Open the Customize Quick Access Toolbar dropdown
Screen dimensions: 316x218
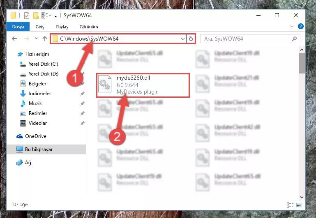[55, 16]
